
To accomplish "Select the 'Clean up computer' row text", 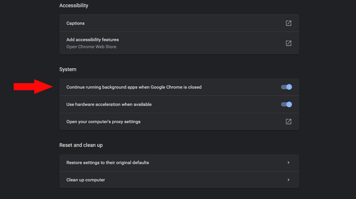I will coord(85,180).
